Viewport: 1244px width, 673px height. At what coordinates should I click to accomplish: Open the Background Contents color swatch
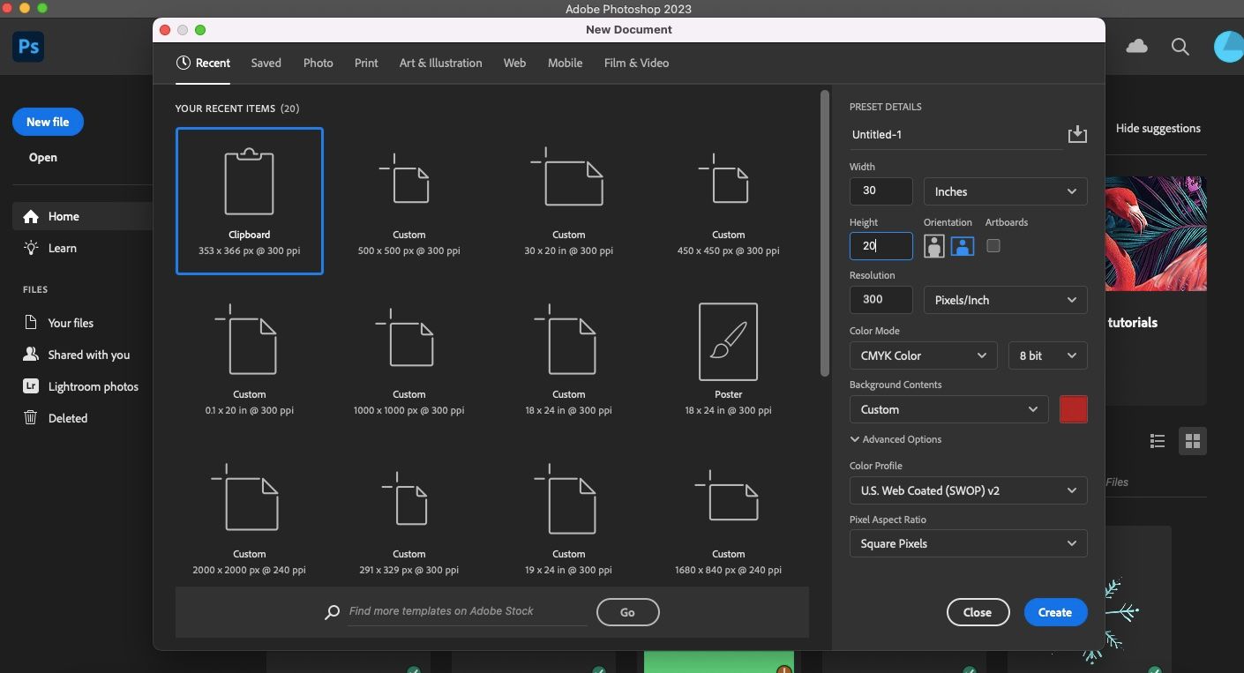(1074, 409)
